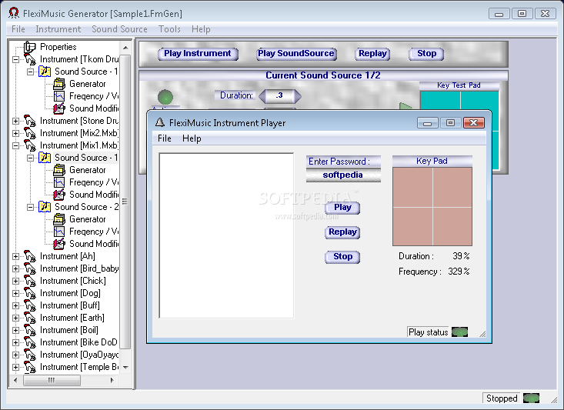Image resolution: width=564 pixels, height=410 pixels.
Task: Click Play in Instrument Player
Action: coord(342,208)
